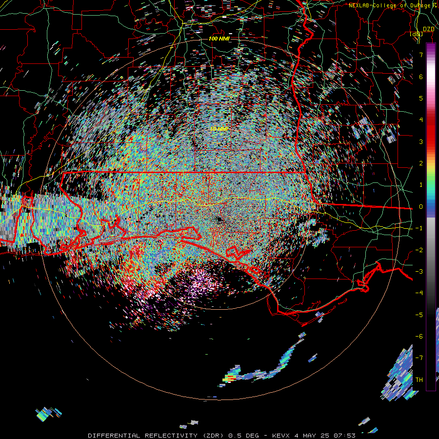The image size is (439, 439).
Task: Click the 3 value on color scale
Action: [421, 141]
